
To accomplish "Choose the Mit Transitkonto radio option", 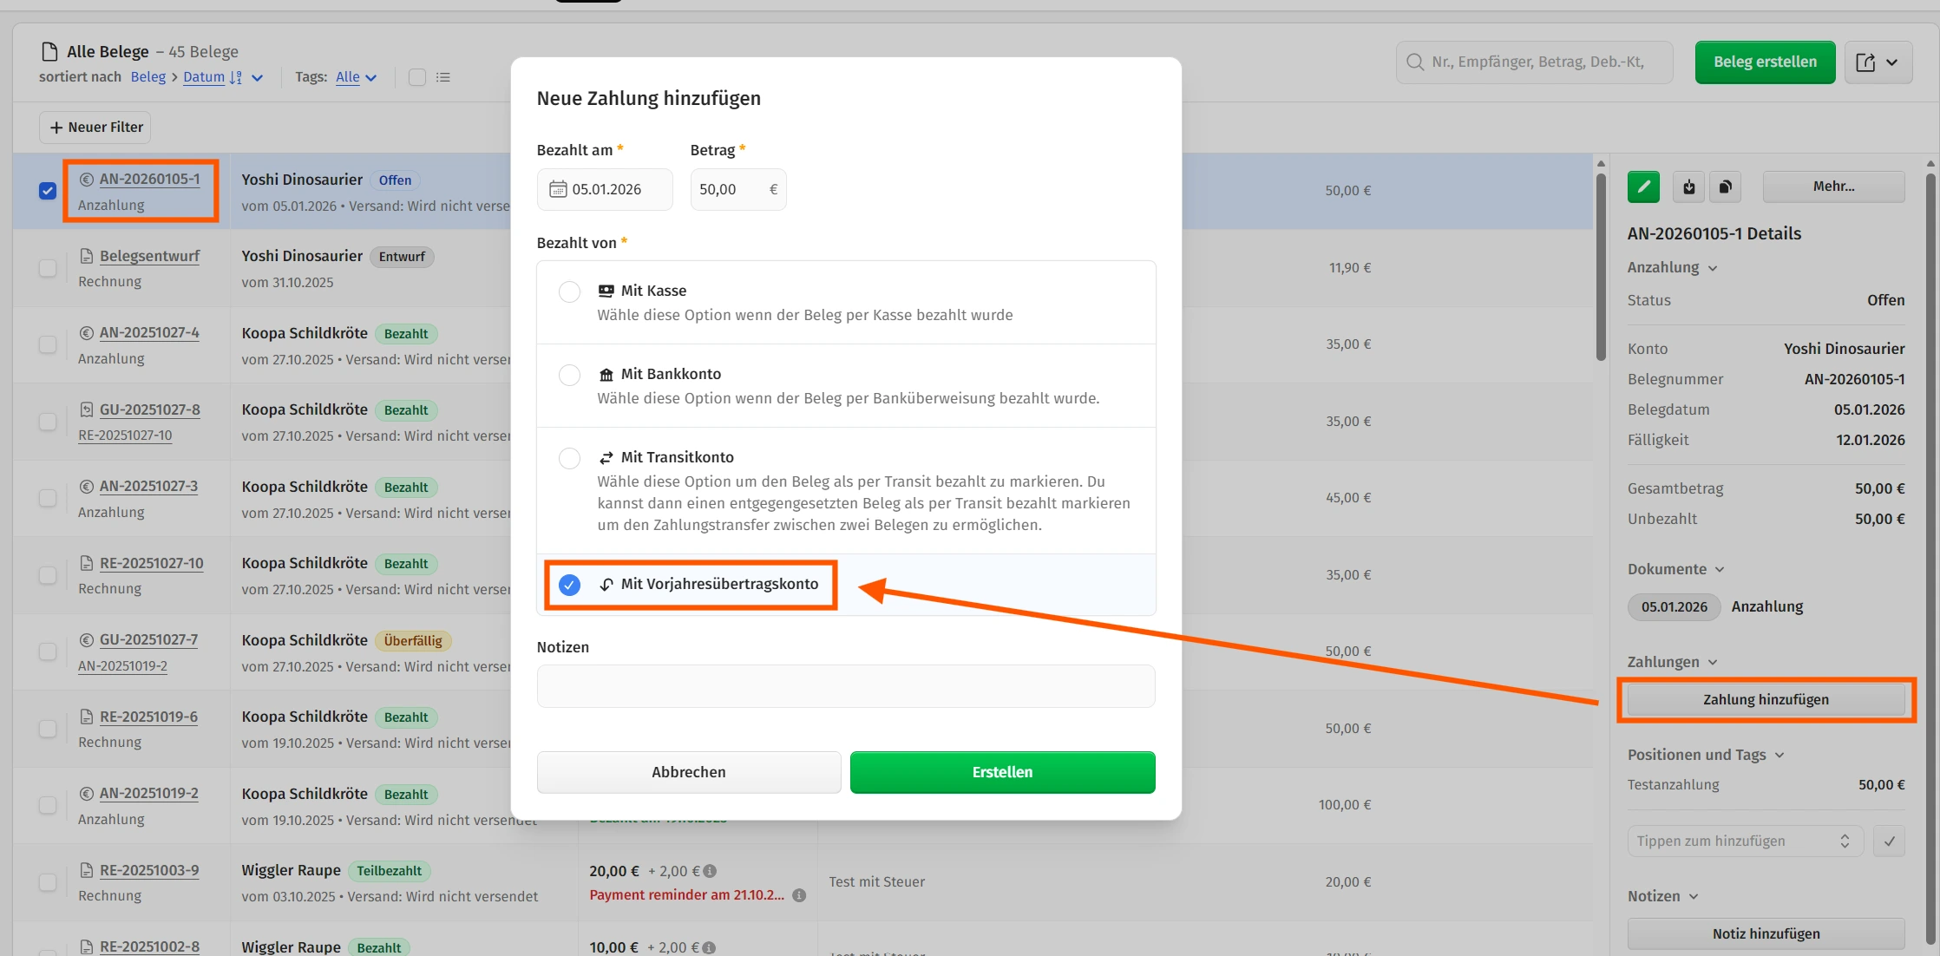I will click(569, 458).
